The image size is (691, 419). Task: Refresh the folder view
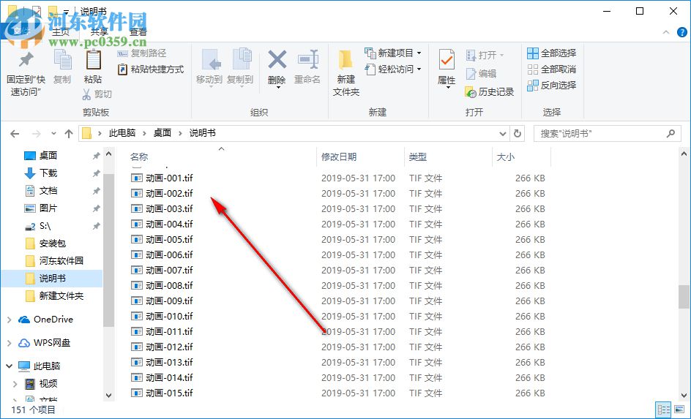[518, 133]
